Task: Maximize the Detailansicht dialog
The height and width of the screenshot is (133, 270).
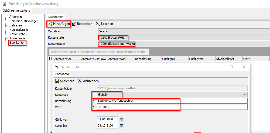Action: pos(231,67)
